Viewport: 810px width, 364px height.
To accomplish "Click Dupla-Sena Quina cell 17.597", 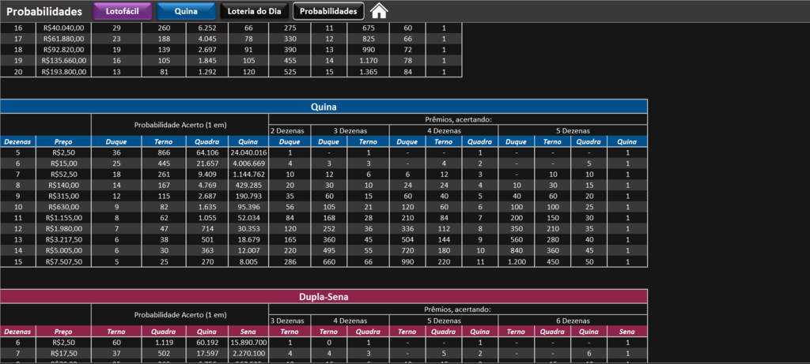I will (x=207, y=353).
